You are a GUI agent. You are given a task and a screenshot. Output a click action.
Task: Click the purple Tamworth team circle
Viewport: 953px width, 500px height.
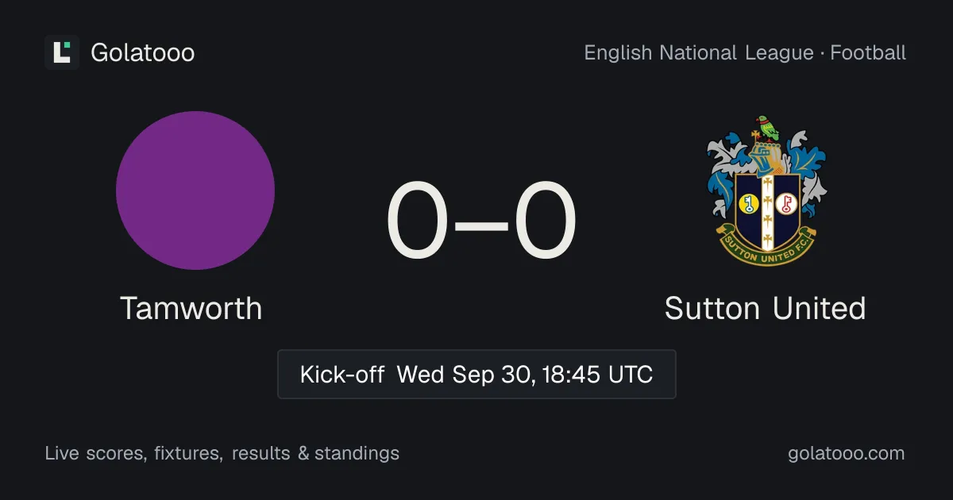click(x=195, y=190)
